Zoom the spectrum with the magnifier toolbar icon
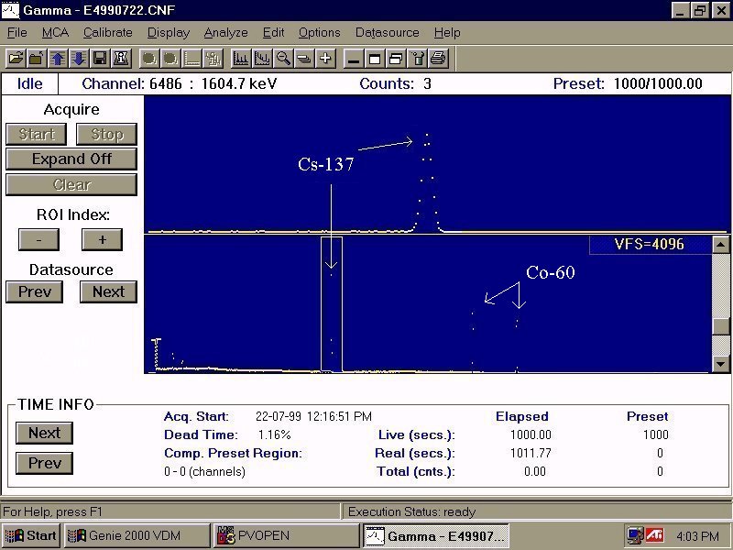733x550 pixels. coord(283,58)
